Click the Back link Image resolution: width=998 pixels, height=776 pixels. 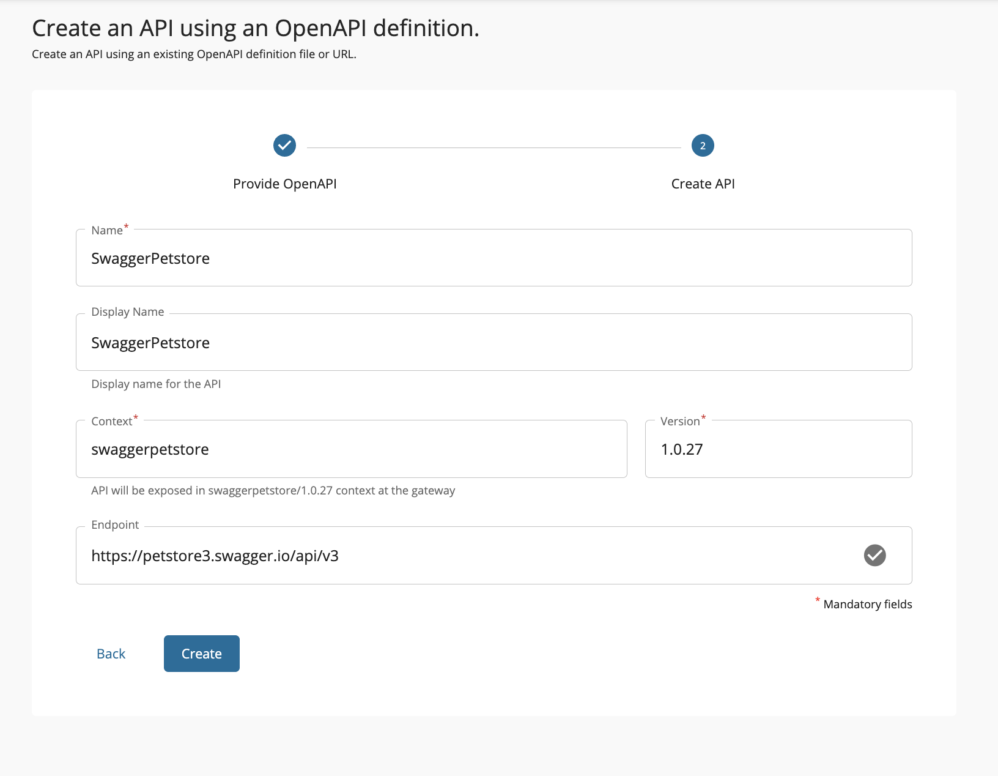click(111, 653)
